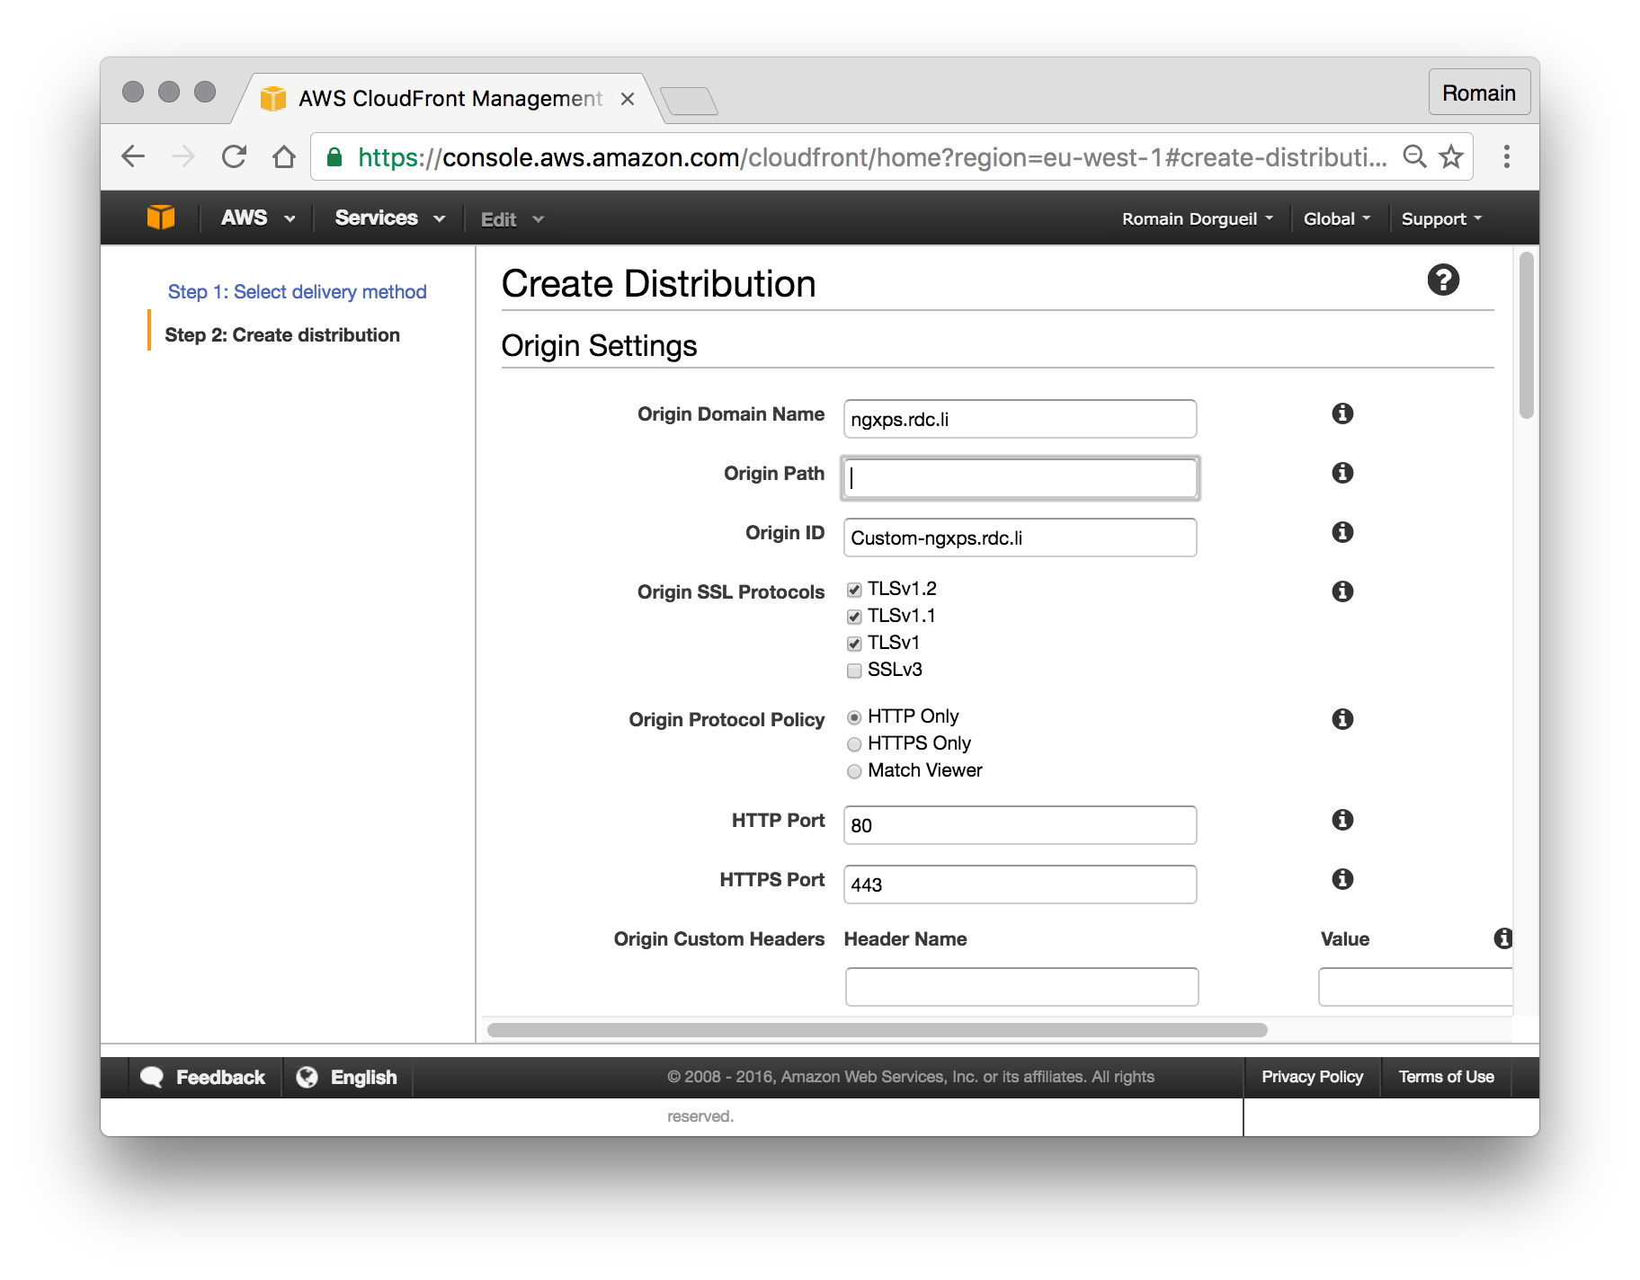The height and width of the screenshot is (1280, 1640).
Task: Select the HTTPS Only radio button
Action: click(x=854, y=744)
